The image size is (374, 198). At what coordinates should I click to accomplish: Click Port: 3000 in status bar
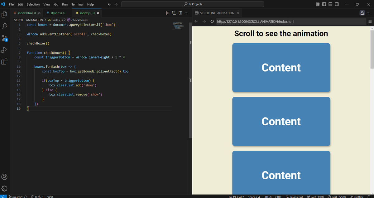tap(315, 197)
